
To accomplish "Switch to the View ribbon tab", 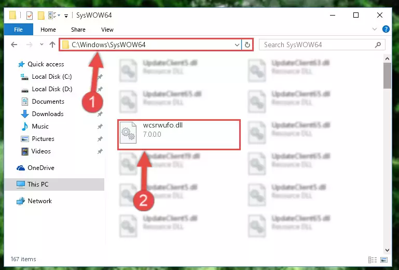I will tap(107, 30).
